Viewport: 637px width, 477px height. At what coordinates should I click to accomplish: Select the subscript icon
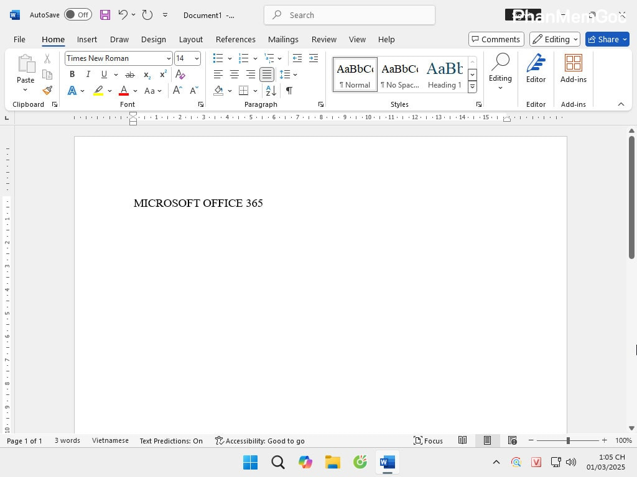pyautogui.click(x=146, y=75)
